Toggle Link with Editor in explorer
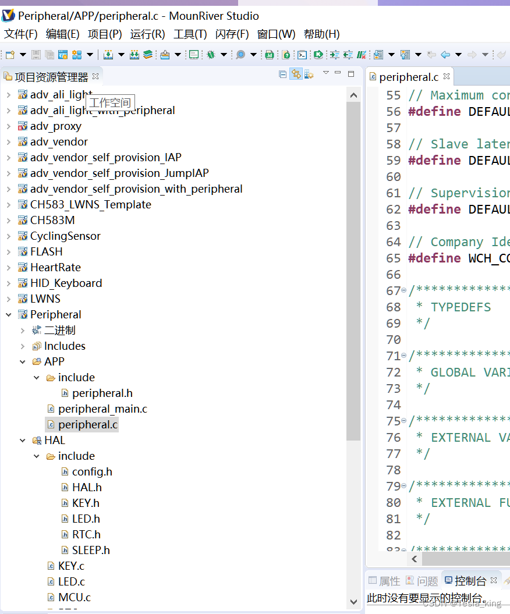Screen dimensions: 510x614 pyautogui.click(x=296, y=74)
